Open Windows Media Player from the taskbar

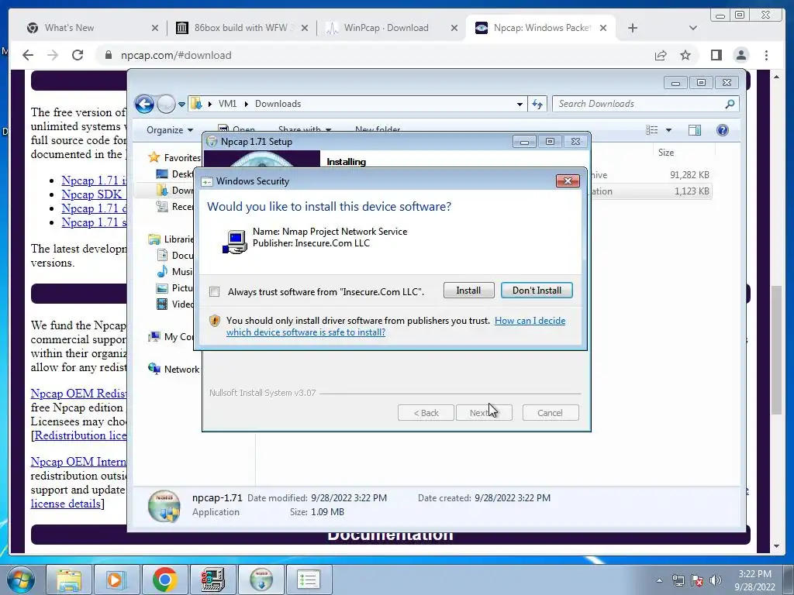116,580
